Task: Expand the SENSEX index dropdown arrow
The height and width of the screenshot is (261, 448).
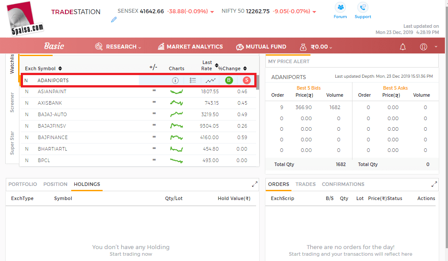Action: 212,12
